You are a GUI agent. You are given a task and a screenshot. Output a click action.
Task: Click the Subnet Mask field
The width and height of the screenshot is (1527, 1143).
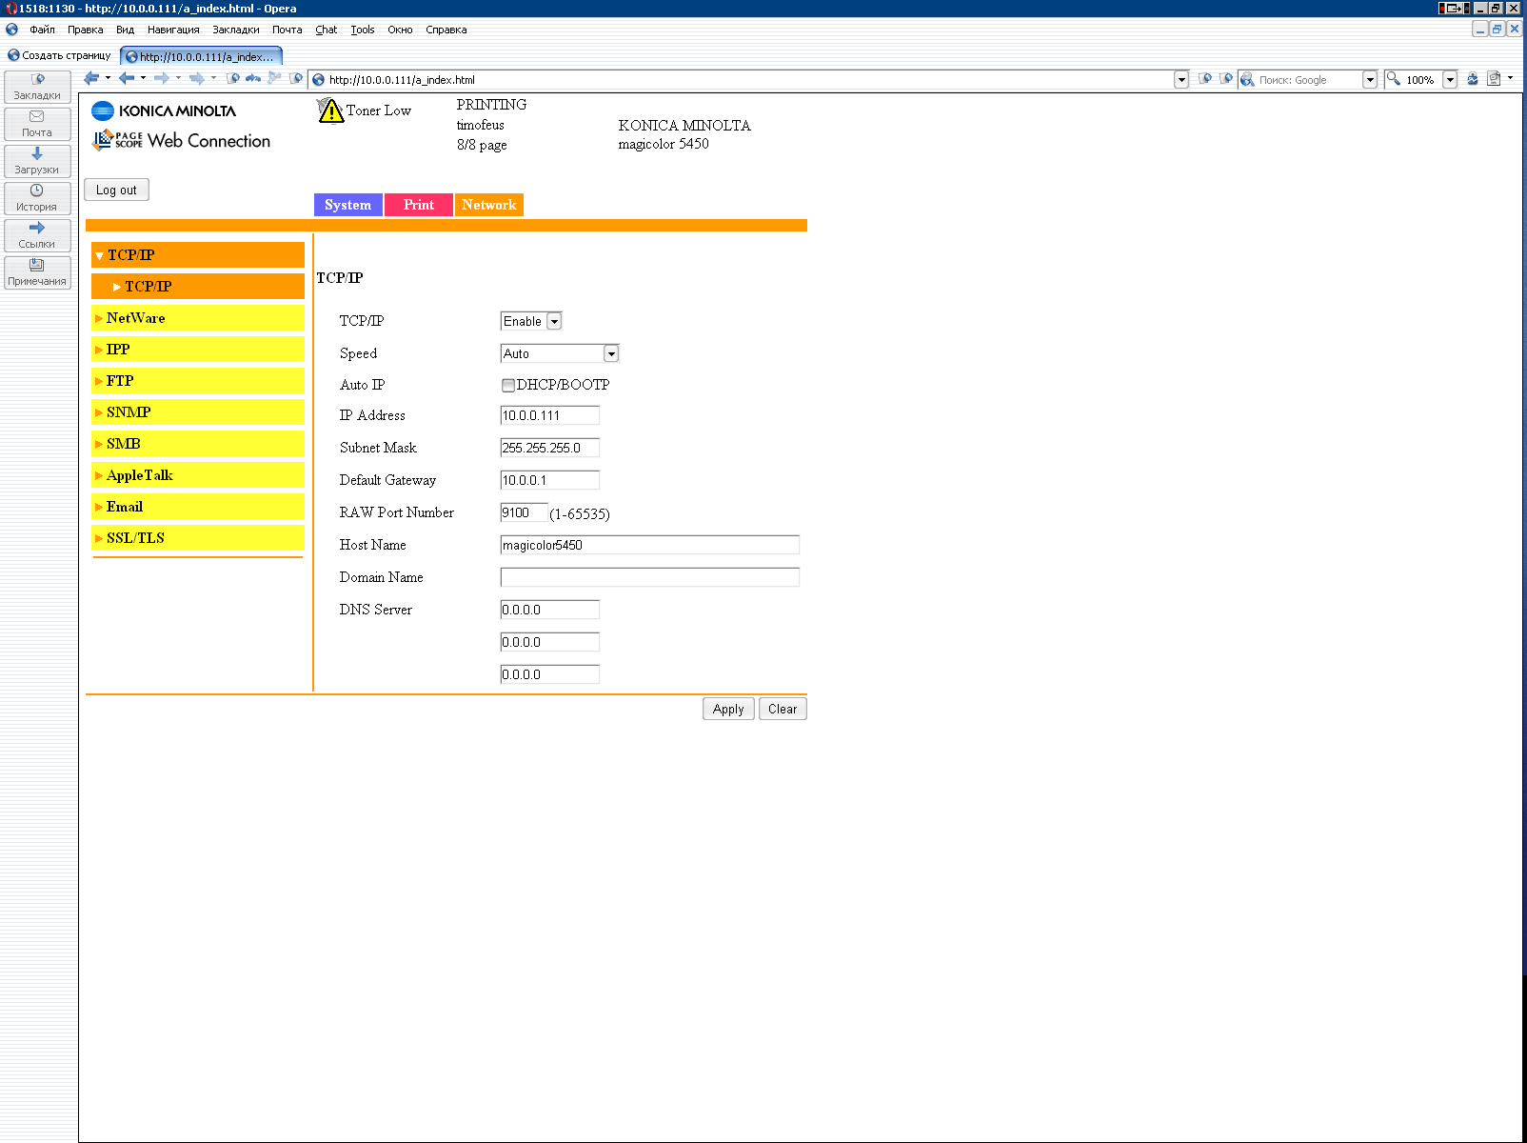(x=550, y=448)
